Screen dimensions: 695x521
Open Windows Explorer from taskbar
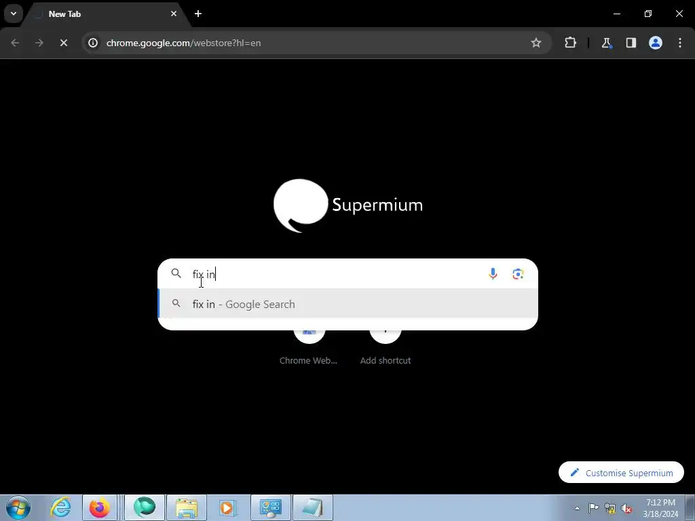[187, 507]
